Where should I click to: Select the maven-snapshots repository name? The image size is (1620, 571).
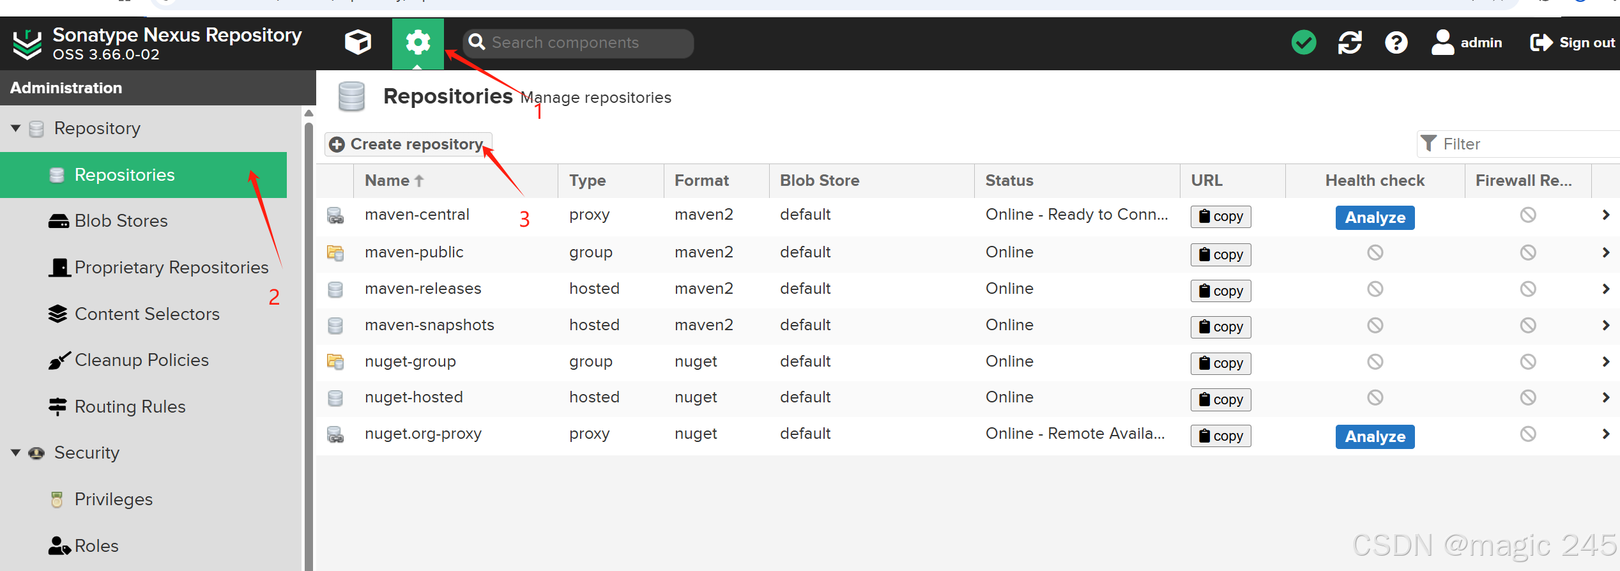429,325
